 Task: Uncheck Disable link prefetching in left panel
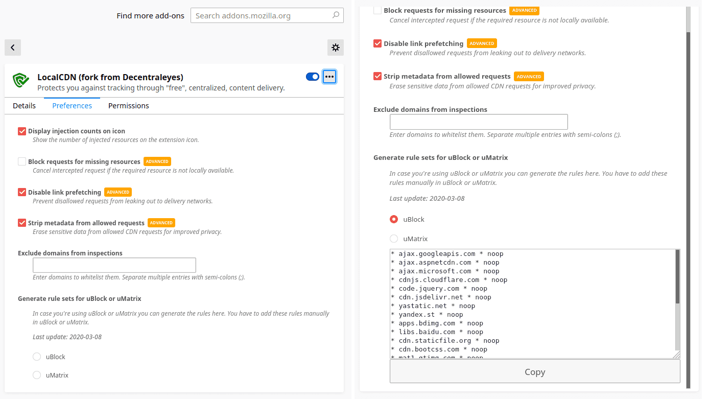point(22,192)
